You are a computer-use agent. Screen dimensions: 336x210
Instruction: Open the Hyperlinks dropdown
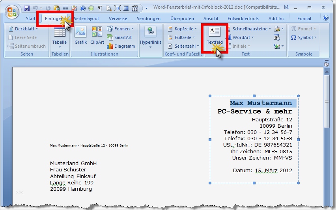tap(150, 38)
